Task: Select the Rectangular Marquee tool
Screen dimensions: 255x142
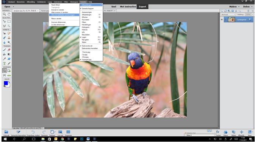Action: pos(9,22)
